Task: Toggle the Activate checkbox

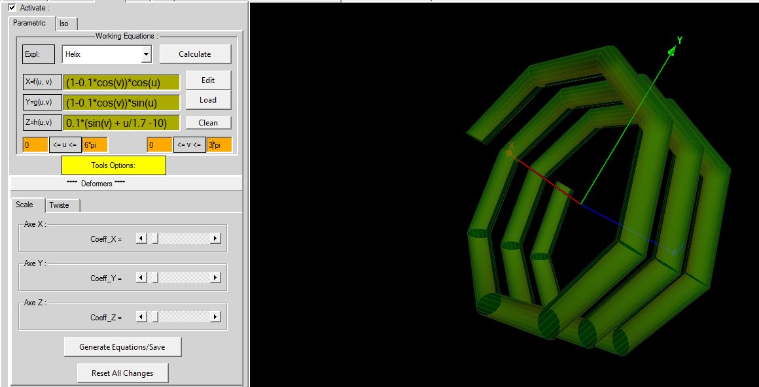Action: tap(12, 8)
